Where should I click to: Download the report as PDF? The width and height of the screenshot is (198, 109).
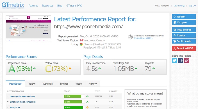184,48
